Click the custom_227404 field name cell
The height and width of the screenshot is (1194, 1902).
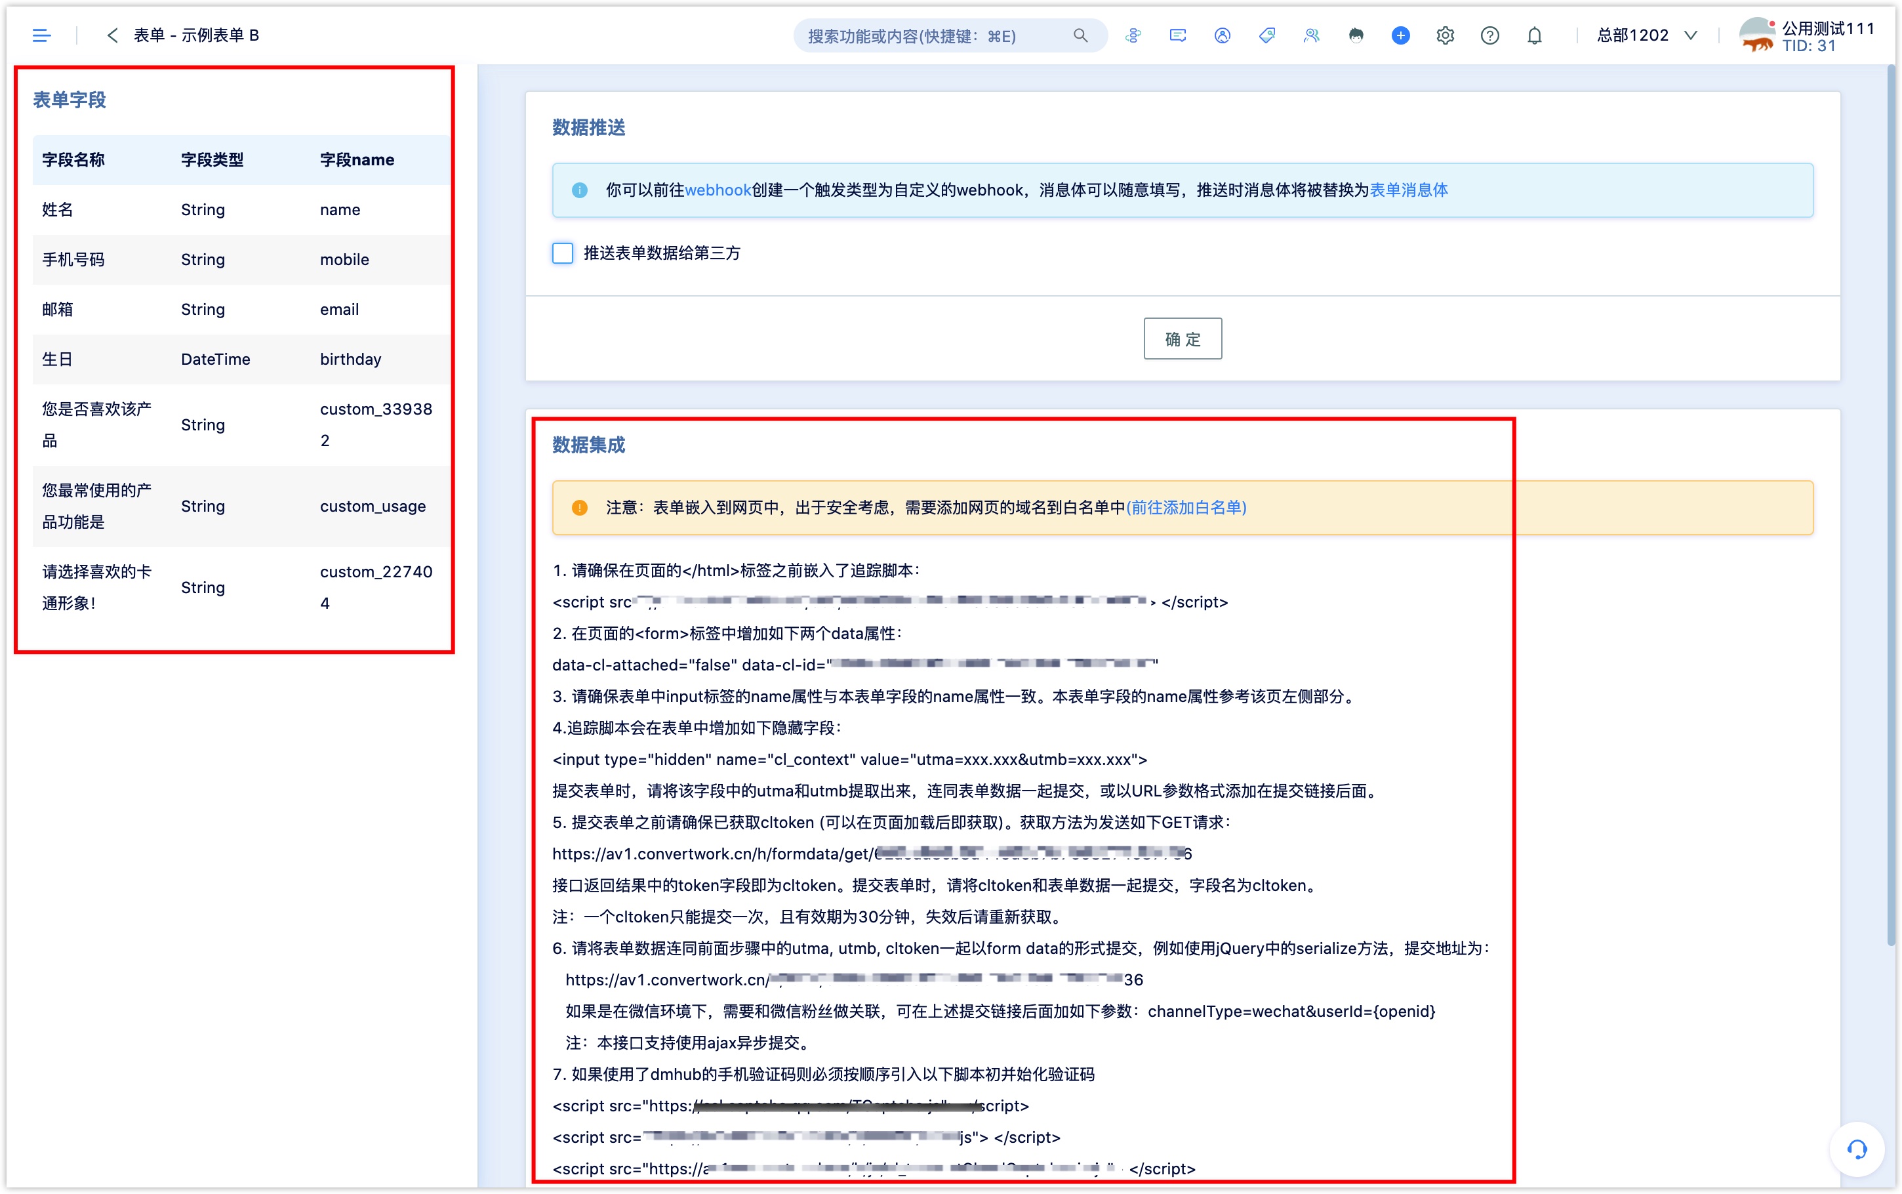pos(376,588)
